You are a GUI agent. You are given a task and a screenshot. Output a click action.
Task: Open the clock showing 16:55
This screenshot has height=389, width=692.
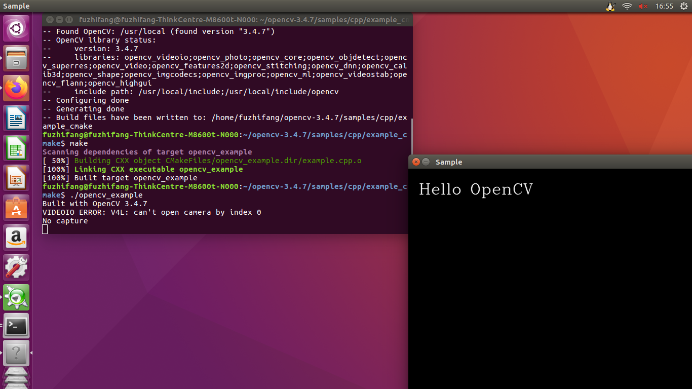664,6
